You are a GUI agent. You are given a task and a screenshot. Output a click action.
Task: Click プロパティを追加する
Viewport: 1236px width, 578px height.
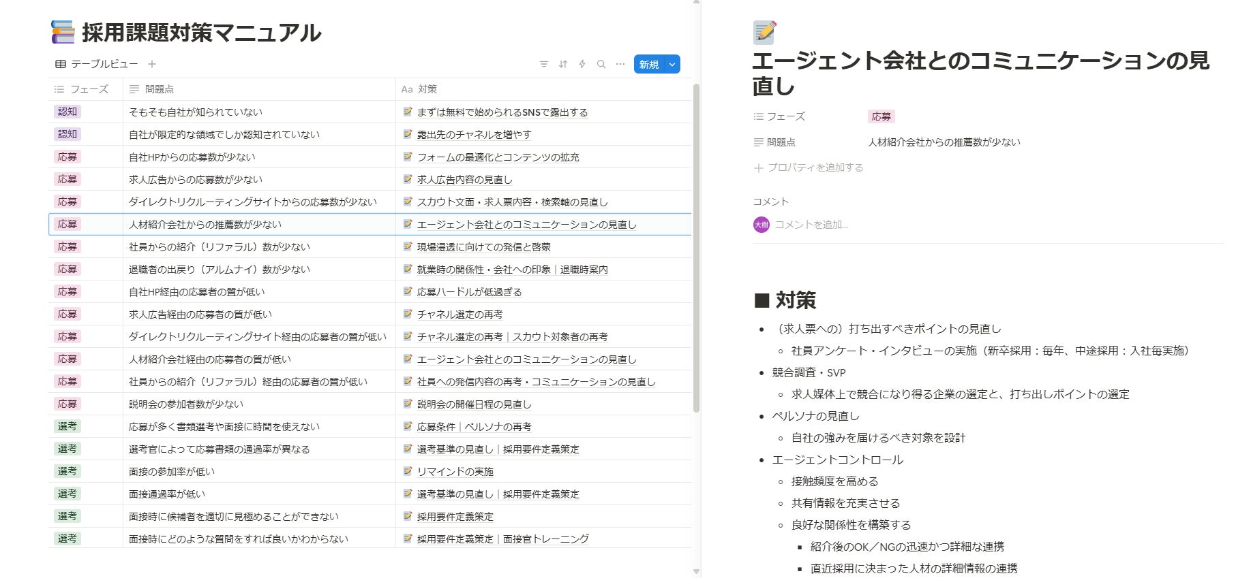point(809,167)
